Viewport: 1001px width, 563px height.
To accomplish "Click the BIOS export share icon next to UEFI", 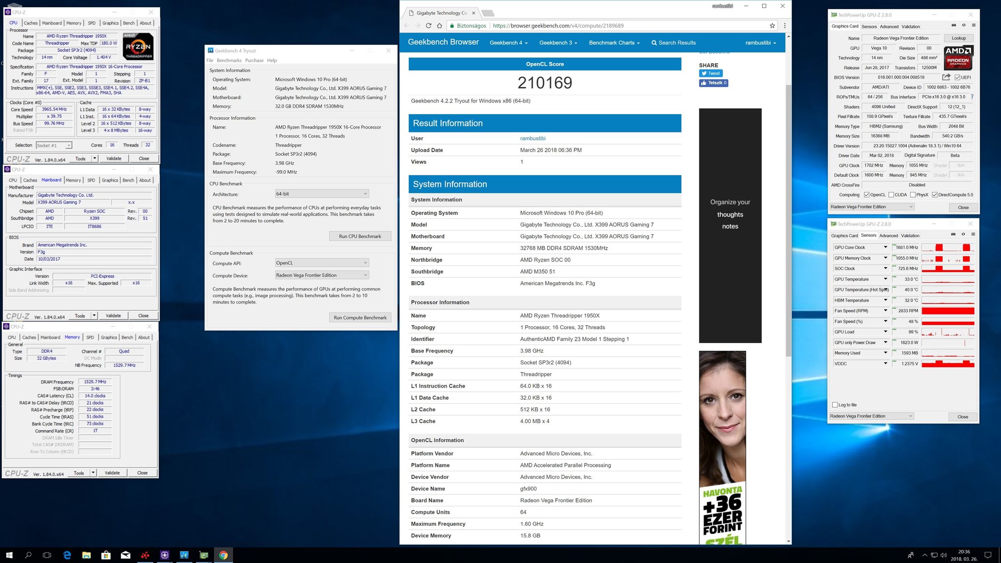I will [x=946, y=77].
